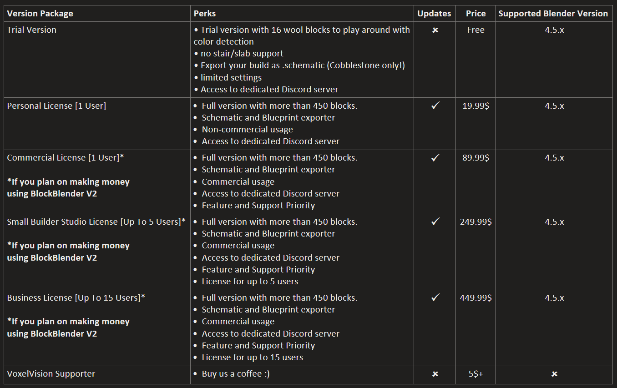Click the Commercial License [1 User] name

(x=66, y=158)
